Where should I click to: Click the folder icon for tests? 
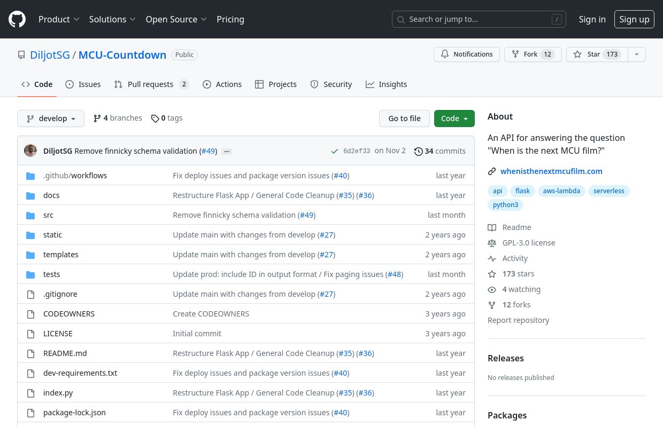pos(30,274)
